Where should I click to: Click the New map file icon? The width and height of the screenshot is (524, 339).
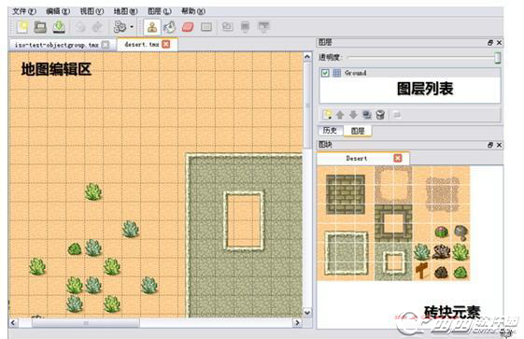pos(22,27)
